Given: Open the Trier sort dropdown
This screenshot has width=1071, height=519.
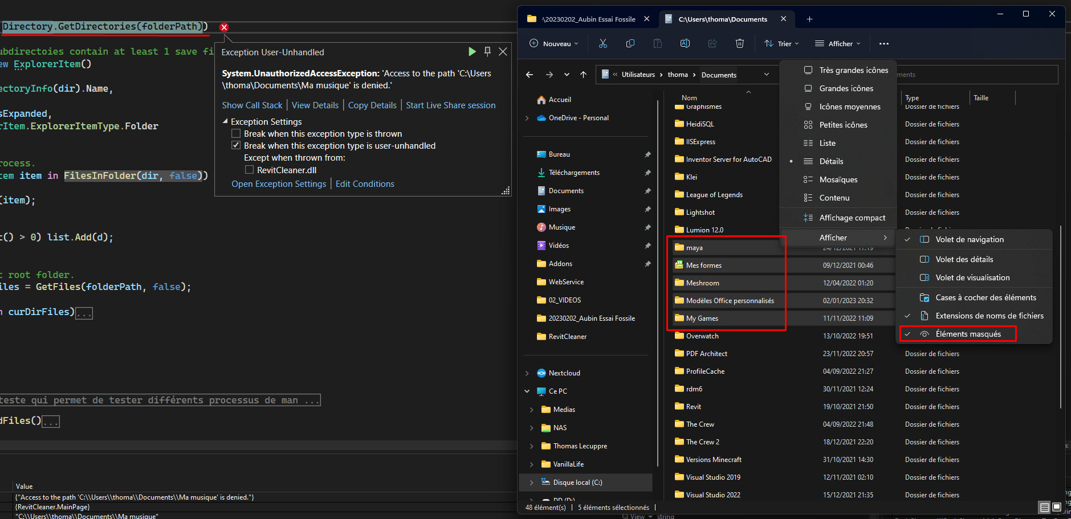Looking at the screenshot, I should tap(781, 43).
